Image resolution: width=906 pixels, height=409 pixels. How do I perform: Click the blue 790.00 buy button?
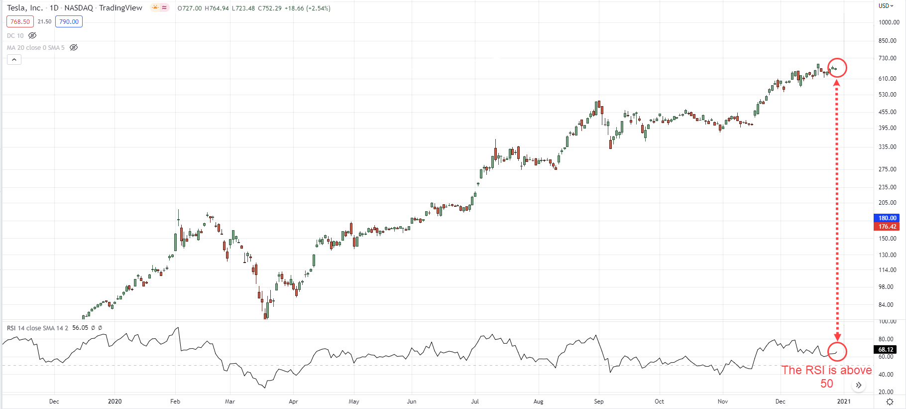tap(69, 21)
